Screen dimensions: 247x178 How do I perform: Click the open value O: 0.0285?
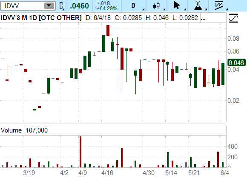coord(128,18)
